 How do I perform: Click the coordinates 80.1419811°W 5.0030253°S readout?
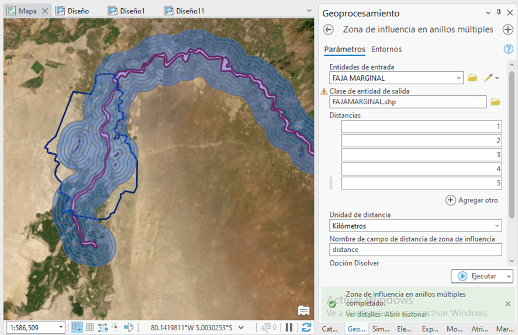click(x=192, y=327)
